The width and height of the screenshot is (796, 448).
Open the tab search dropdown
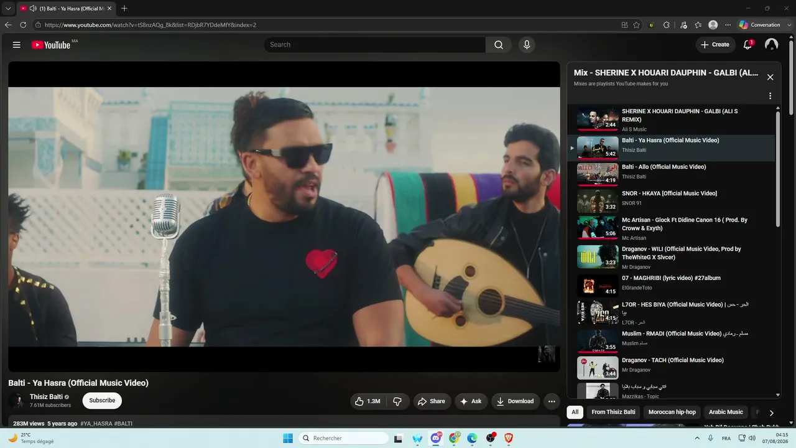[x=8, y=9]
